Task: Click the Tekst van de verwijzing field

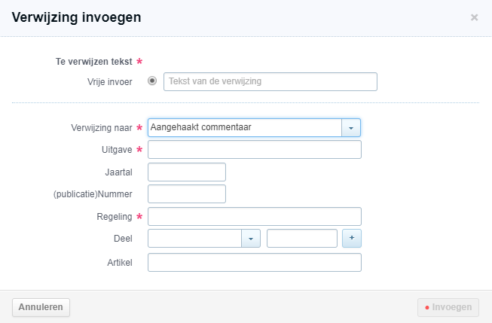Action: tap(270, 81)
